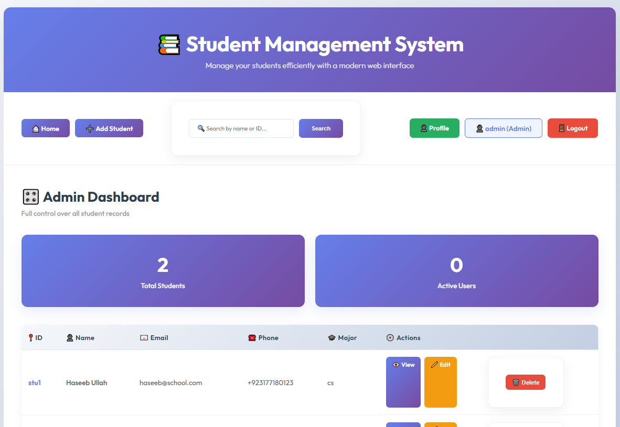The width and height of the screenshot is (620, 427).
Task: Click the graduation cap icon beside Major header
Action: pyautogui.click(x=332, y=337)
